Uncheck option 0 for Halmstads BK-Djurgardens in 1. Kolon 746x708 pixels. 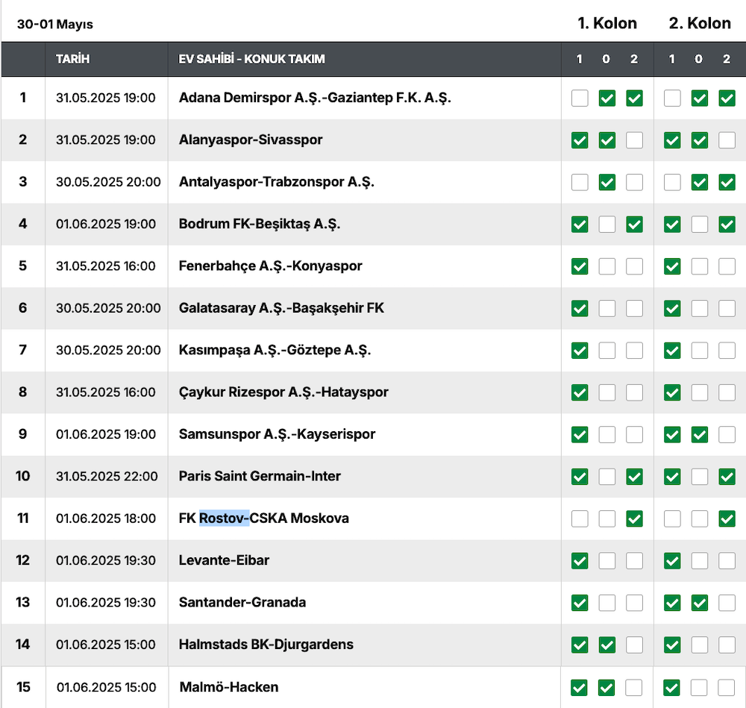pos(607,645)
